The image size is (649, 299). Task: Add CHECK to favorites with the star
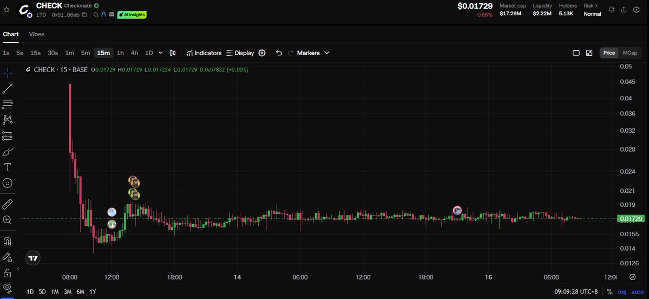(x=6, y=9)
